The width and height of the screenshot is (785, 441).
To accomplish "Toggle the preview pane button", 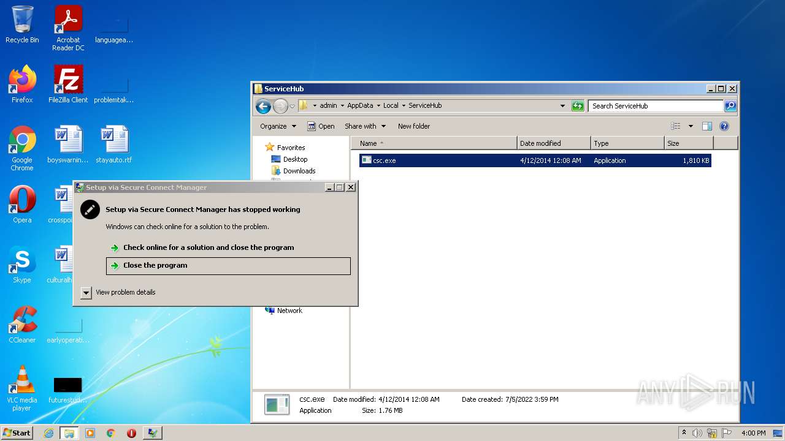I will tap(706, 126).
